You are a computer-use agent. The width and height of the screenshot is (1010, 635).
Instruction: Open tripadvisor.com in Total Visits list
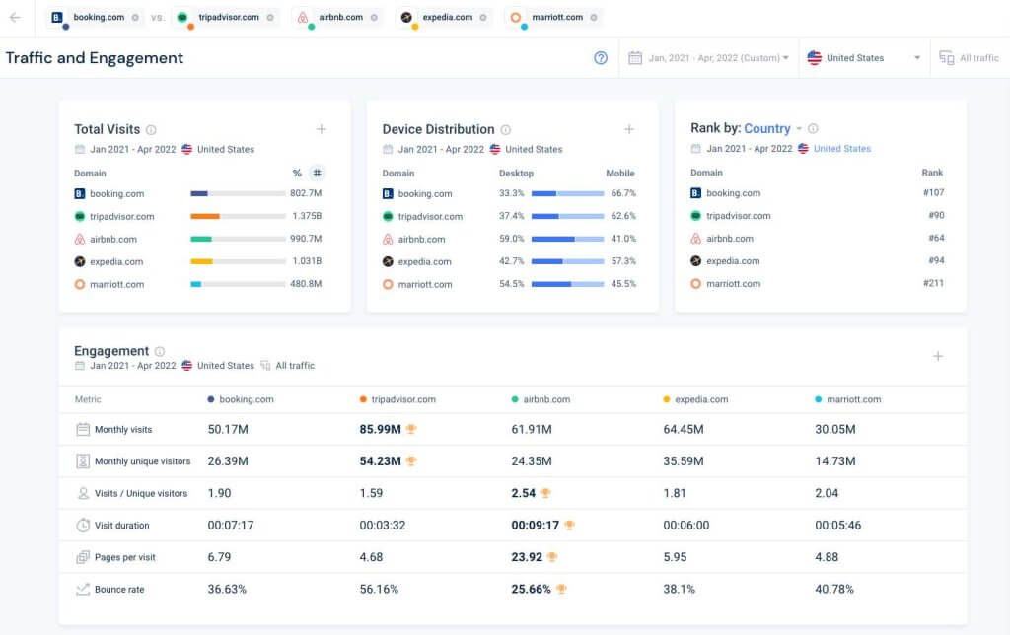coord(121,216)
